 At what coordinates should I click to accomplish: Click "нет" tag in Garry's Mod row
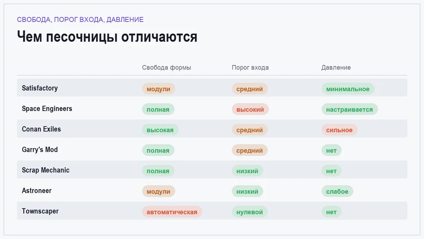pos(331,150)
